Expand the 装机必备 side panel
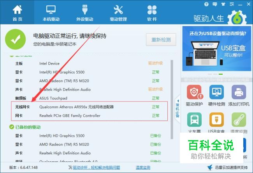 pos(177,108)
